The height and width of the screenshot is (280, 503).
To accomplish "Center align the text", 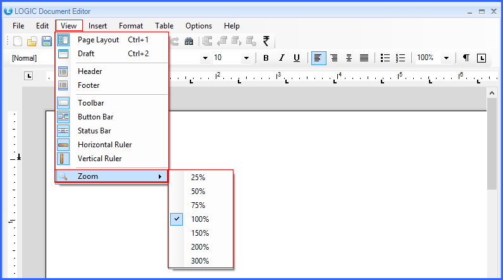I will point(349,58).
